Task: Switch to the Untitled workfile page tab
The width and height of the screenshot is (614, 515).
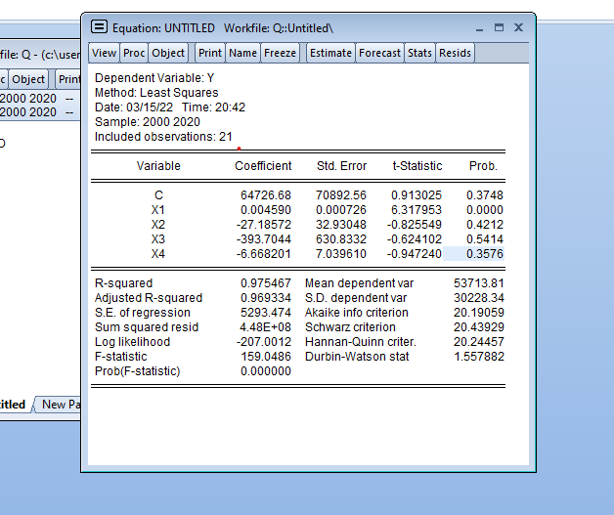Action: point(12,405)
